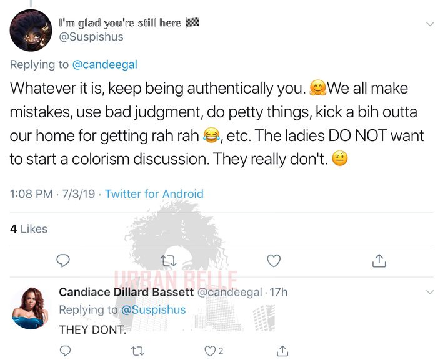
Task: Click the reply icon under main tweet
Action: click(63, 261)
